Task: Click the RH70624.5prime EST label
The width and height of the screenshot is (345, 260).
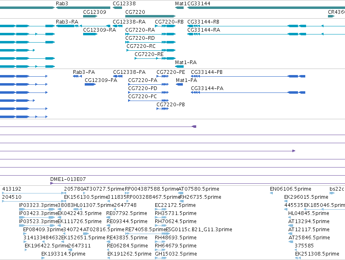Action: (x=176, y=221)
